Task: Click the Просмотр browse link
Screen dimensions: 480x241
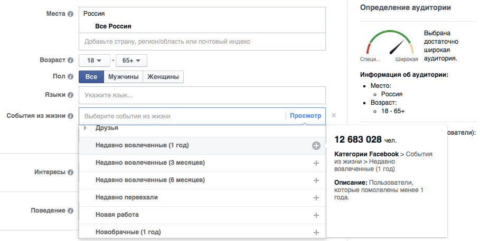Action: click(305, 116)
